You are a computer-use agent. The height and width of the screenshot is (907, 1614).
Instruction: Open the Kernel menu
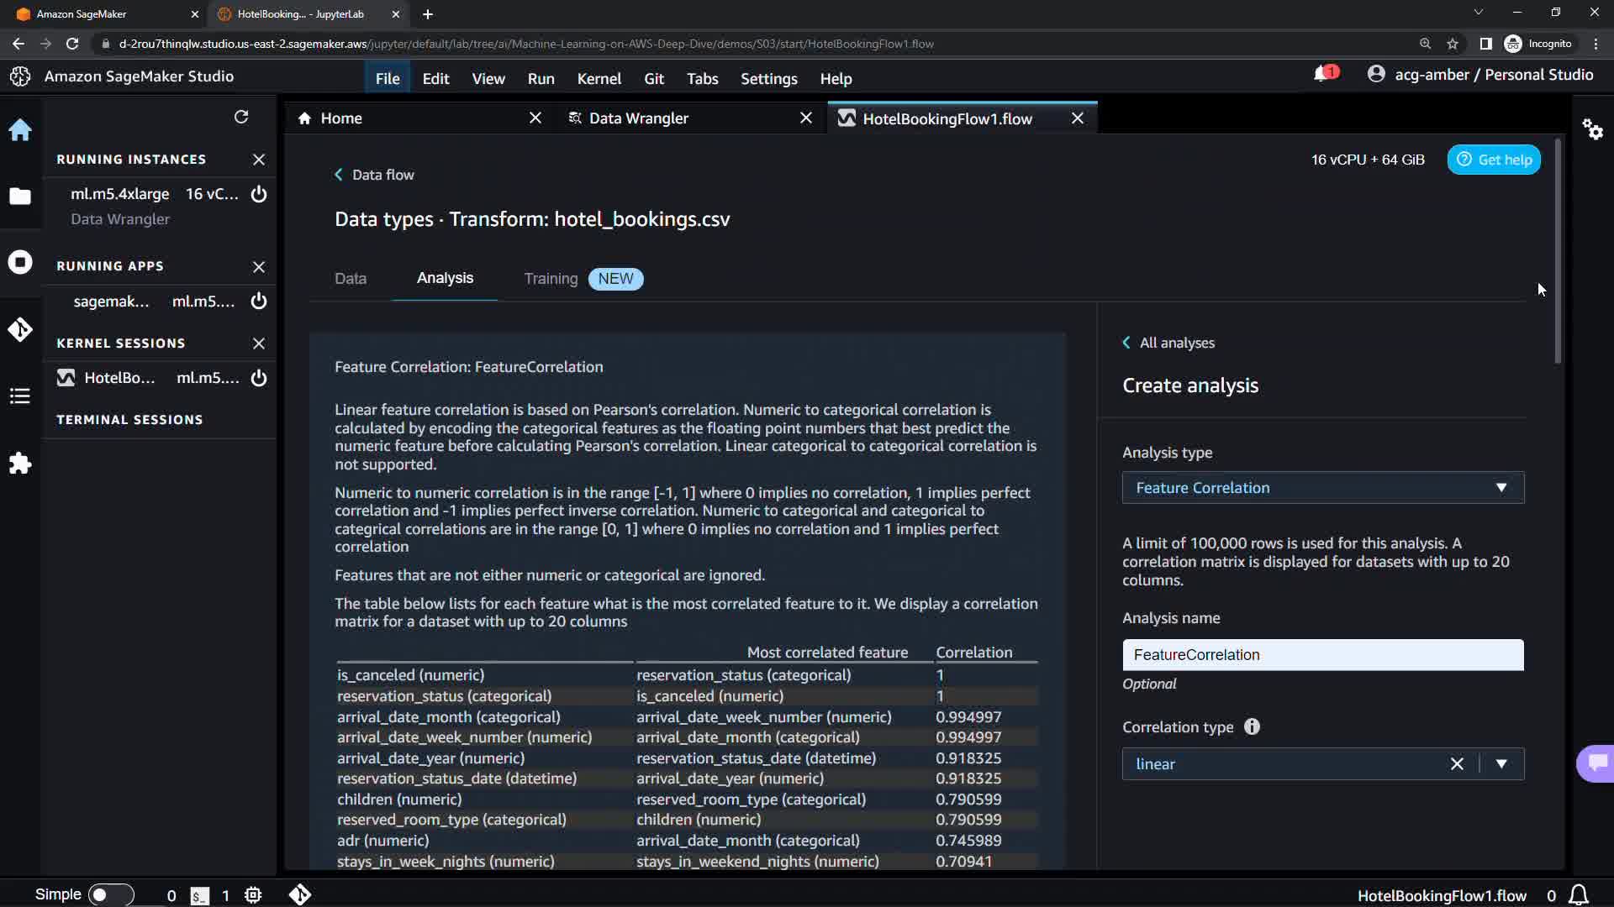(x=599, y=79)
